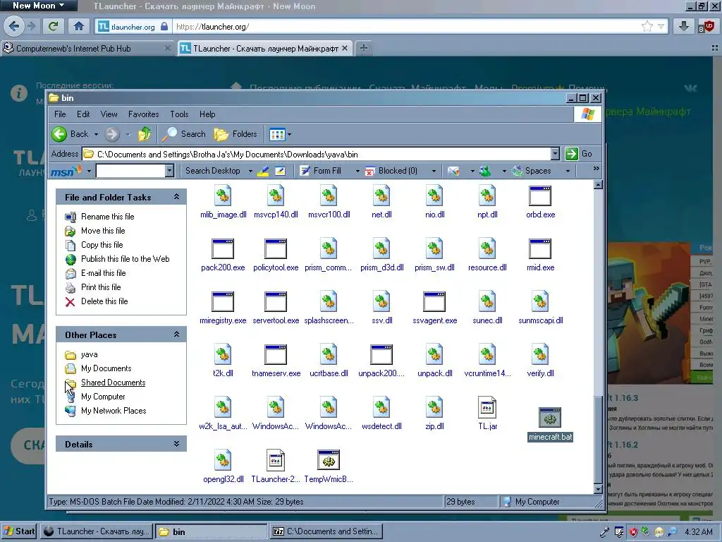Open C:\Documents and Settin... taskbar item

tap(326, 531)
